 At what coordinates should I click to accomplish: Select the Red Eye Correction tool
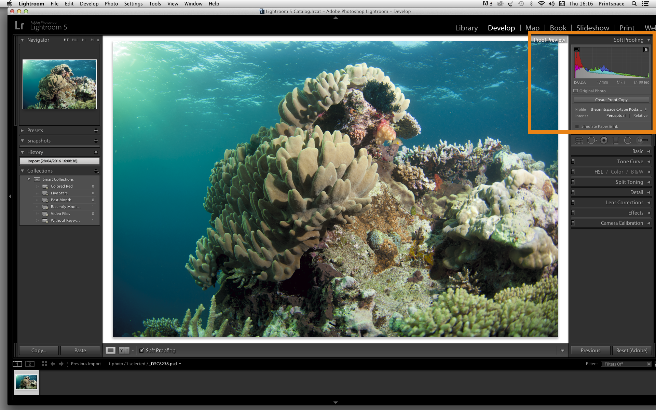point(603,140)
